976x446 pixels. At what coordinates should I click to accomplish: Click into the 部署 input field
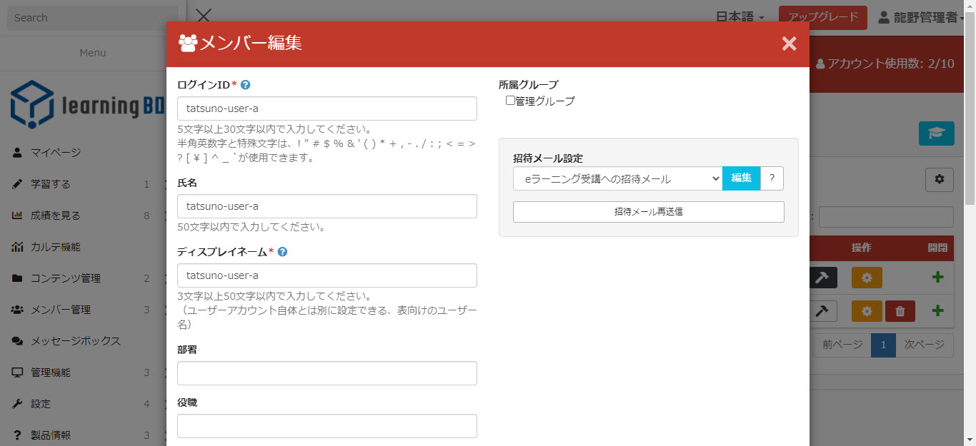[x=327, y=373]
